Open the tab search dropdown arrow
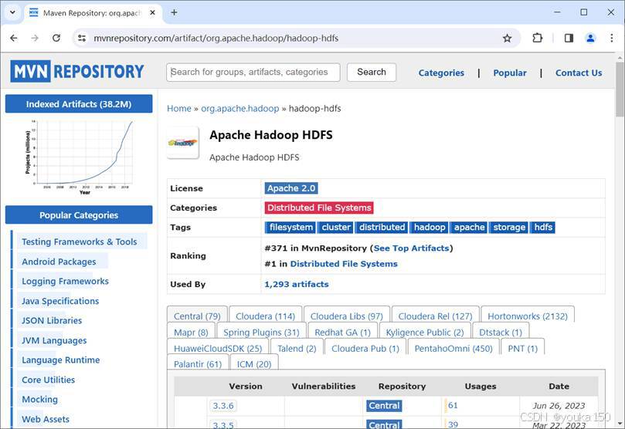Viewport: 625px width, 429px height. click(13, 12)
